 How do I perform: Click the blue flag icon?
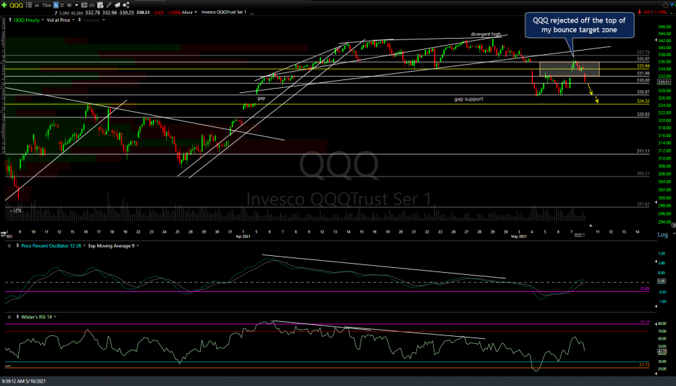(x=673, y=5)
